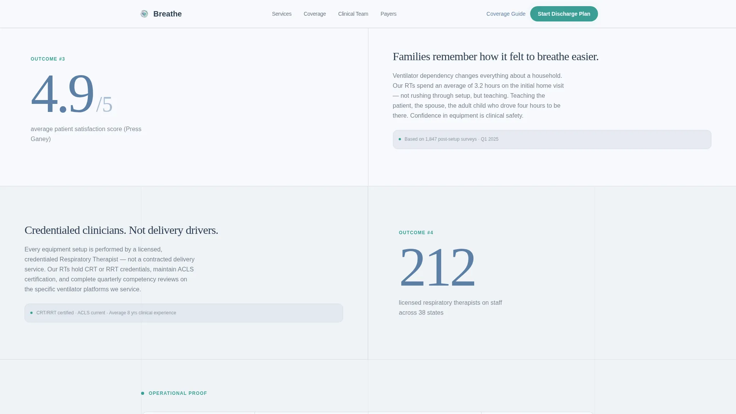Click the 4.9 satisfaction score figure
This screenshot has height=414, width=736.
[71, 94]
